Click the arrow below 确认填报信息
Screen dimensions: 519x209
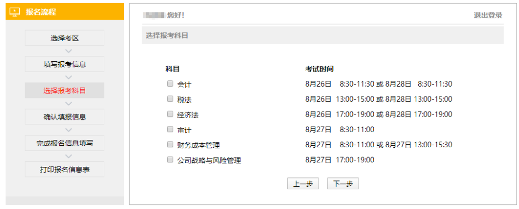[x=68, y=130]
